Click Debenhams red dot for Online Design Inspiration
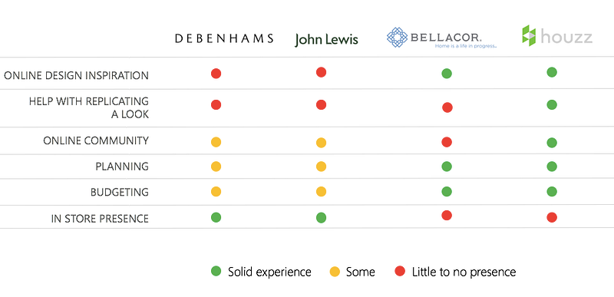The image size is (614, 297). 216,74
